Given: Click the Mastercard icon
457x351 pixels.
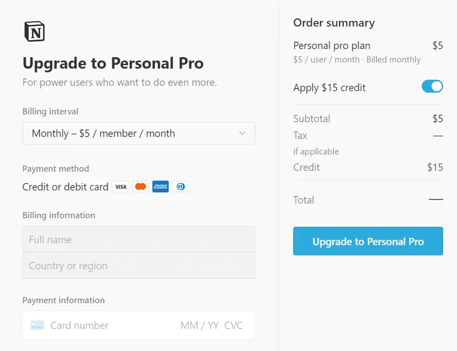Looking at the screenshot, I should pyautogui.click(x=141, y=187).
